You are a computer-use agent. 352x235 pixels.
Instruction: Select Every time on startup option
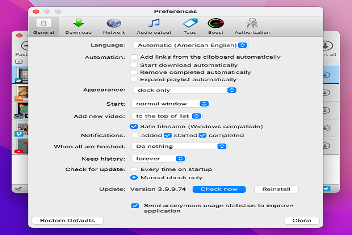pos(134,169)
